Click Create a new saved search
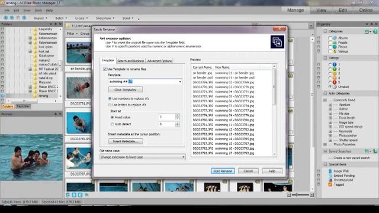This screenshot has width=379, height=213. click(351, 158)
